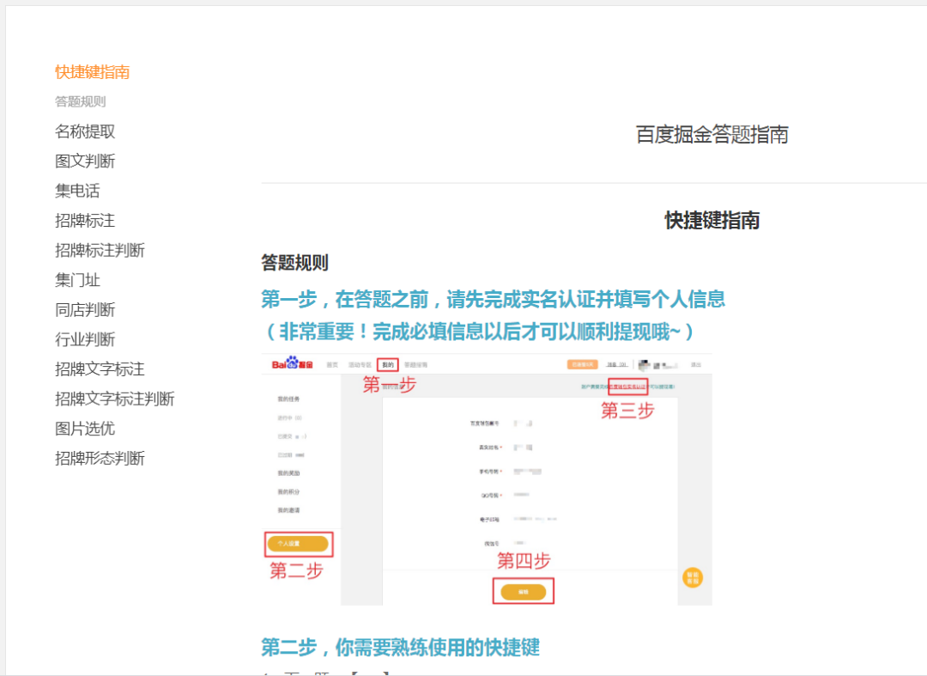Open the 图文判断 sidebar entry
This screenshot has height=676, width=927.
coord(85,161)
